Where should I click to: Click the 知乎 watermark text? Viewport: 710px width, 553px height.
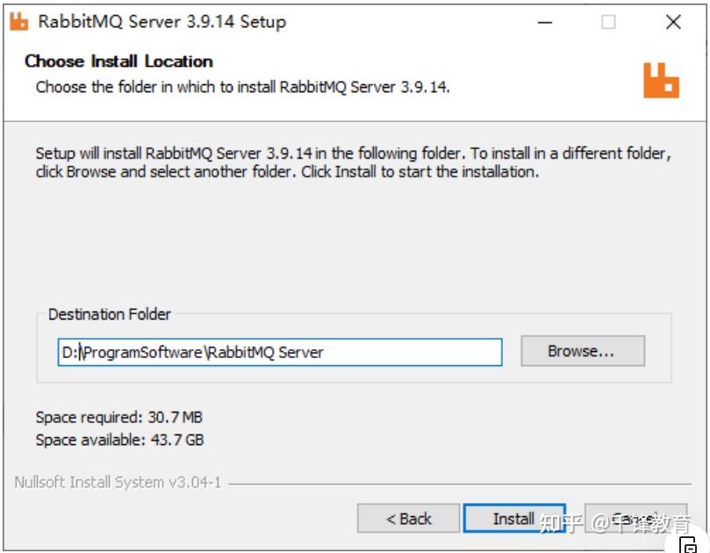click(562, 524)
